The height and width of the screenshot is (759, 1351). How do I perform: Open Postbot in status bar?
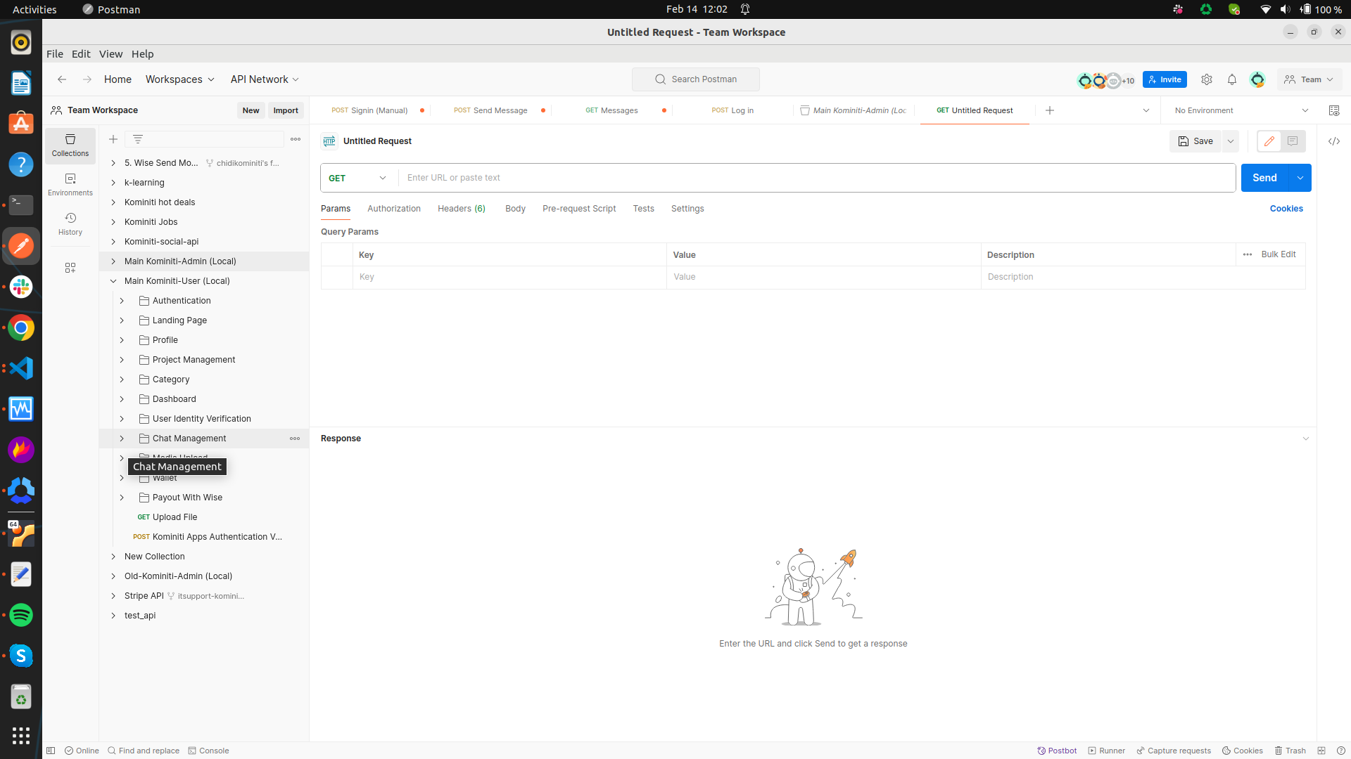(1057, 751)
